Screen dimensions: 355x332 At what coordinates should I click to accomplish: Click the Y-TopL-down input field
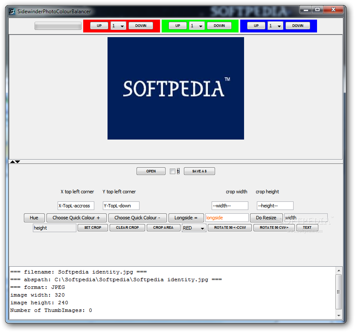click(121, 206)
